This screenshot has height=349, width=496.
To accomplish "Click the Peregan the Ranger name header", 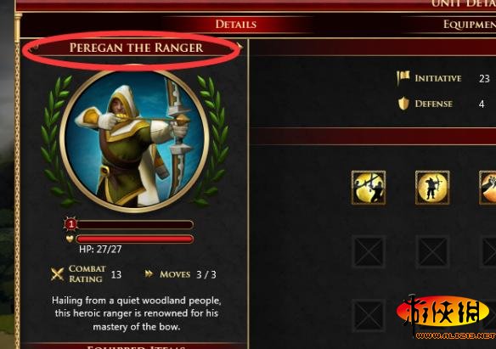I will click(137, 48).
